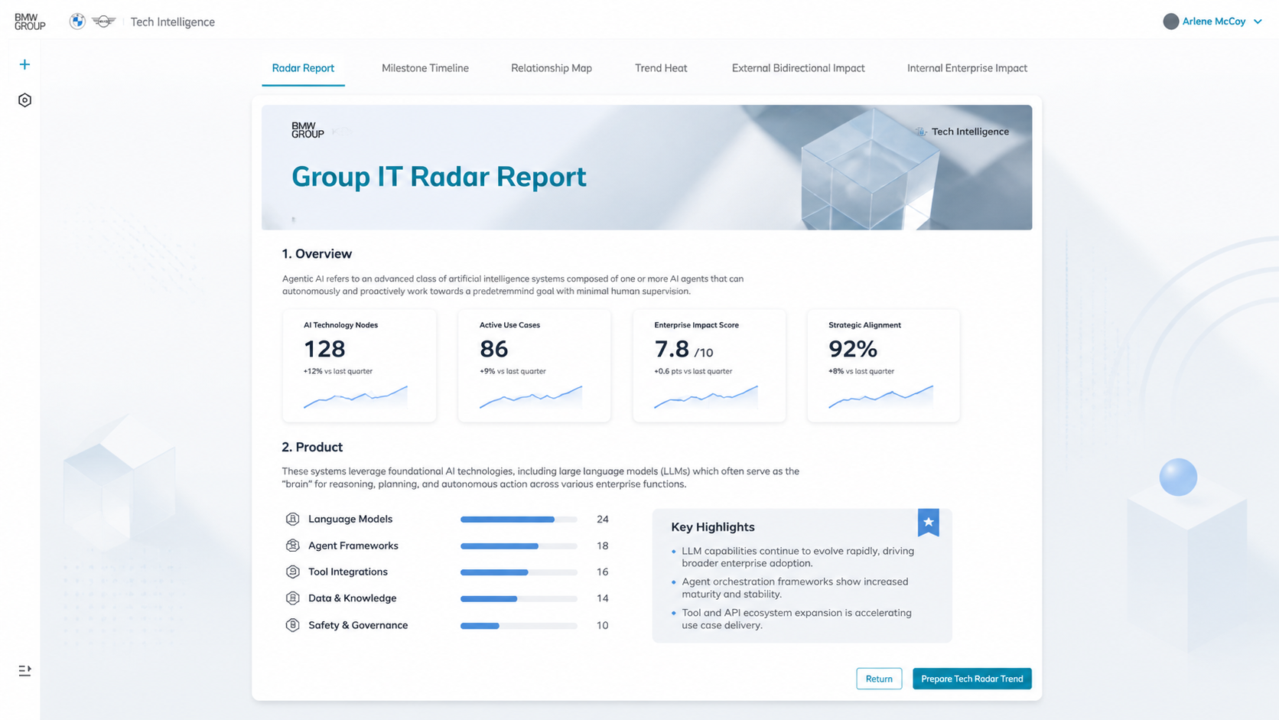1279x720 pixels.
Task: Click the 'Language Models' label
Action: 350,519
